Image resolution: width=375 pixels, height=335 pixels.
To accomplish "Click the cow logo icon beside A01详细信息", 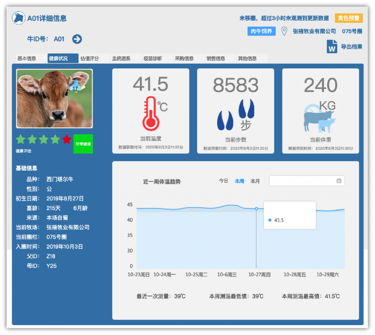I will (x=18, y=18).
